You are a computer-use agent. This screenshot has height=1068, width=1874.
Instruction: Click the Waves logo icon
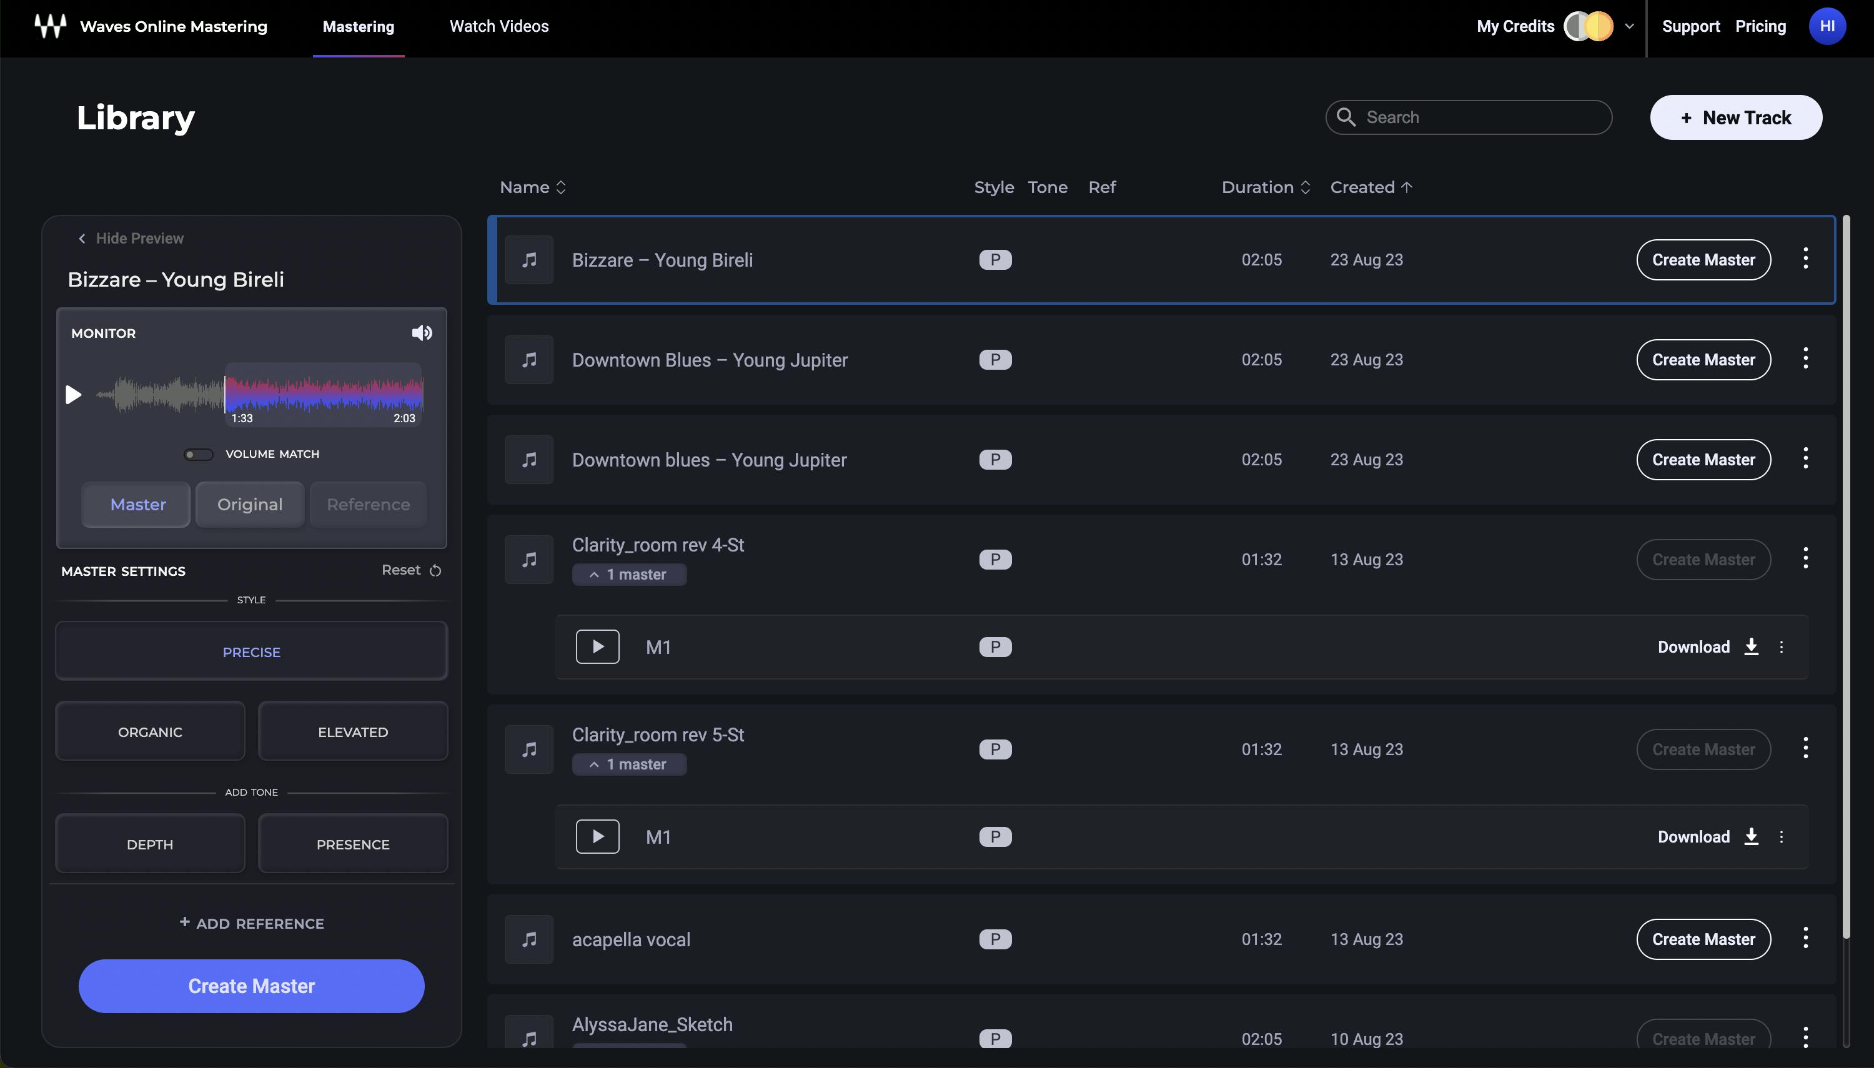[50, 26]
